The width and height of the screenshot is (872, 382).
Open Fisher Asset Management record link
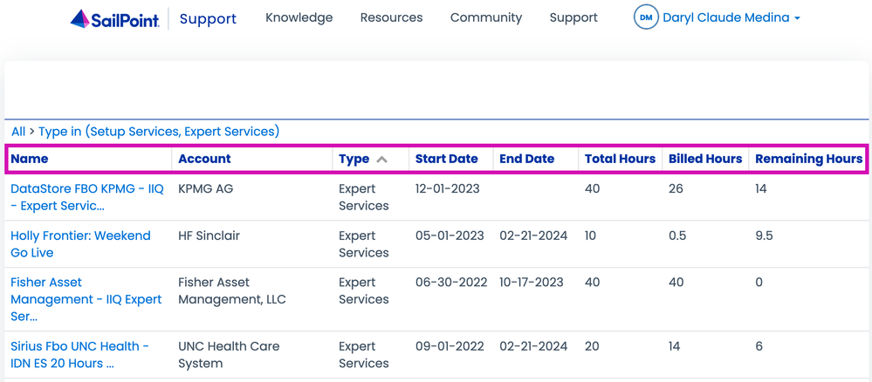click(x=86, y=299)
